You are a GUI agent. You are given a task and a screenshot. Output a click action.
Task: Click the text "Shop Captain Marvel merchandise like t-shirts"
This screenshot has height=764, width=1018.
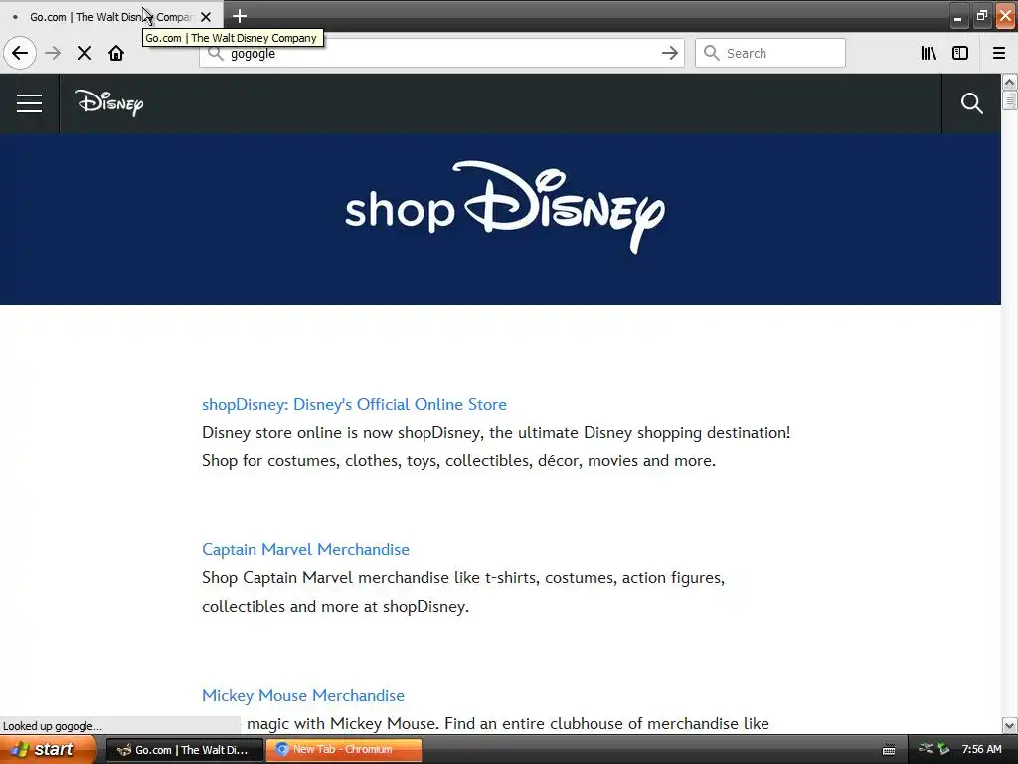pos(369,578)
